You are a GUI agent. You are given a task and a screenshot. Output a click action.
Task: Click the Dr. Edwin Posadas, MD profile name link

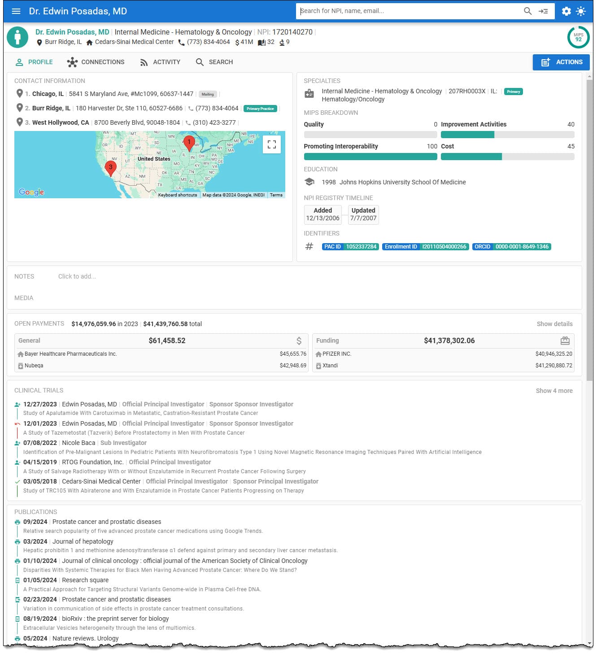click(x=72, y=32)
